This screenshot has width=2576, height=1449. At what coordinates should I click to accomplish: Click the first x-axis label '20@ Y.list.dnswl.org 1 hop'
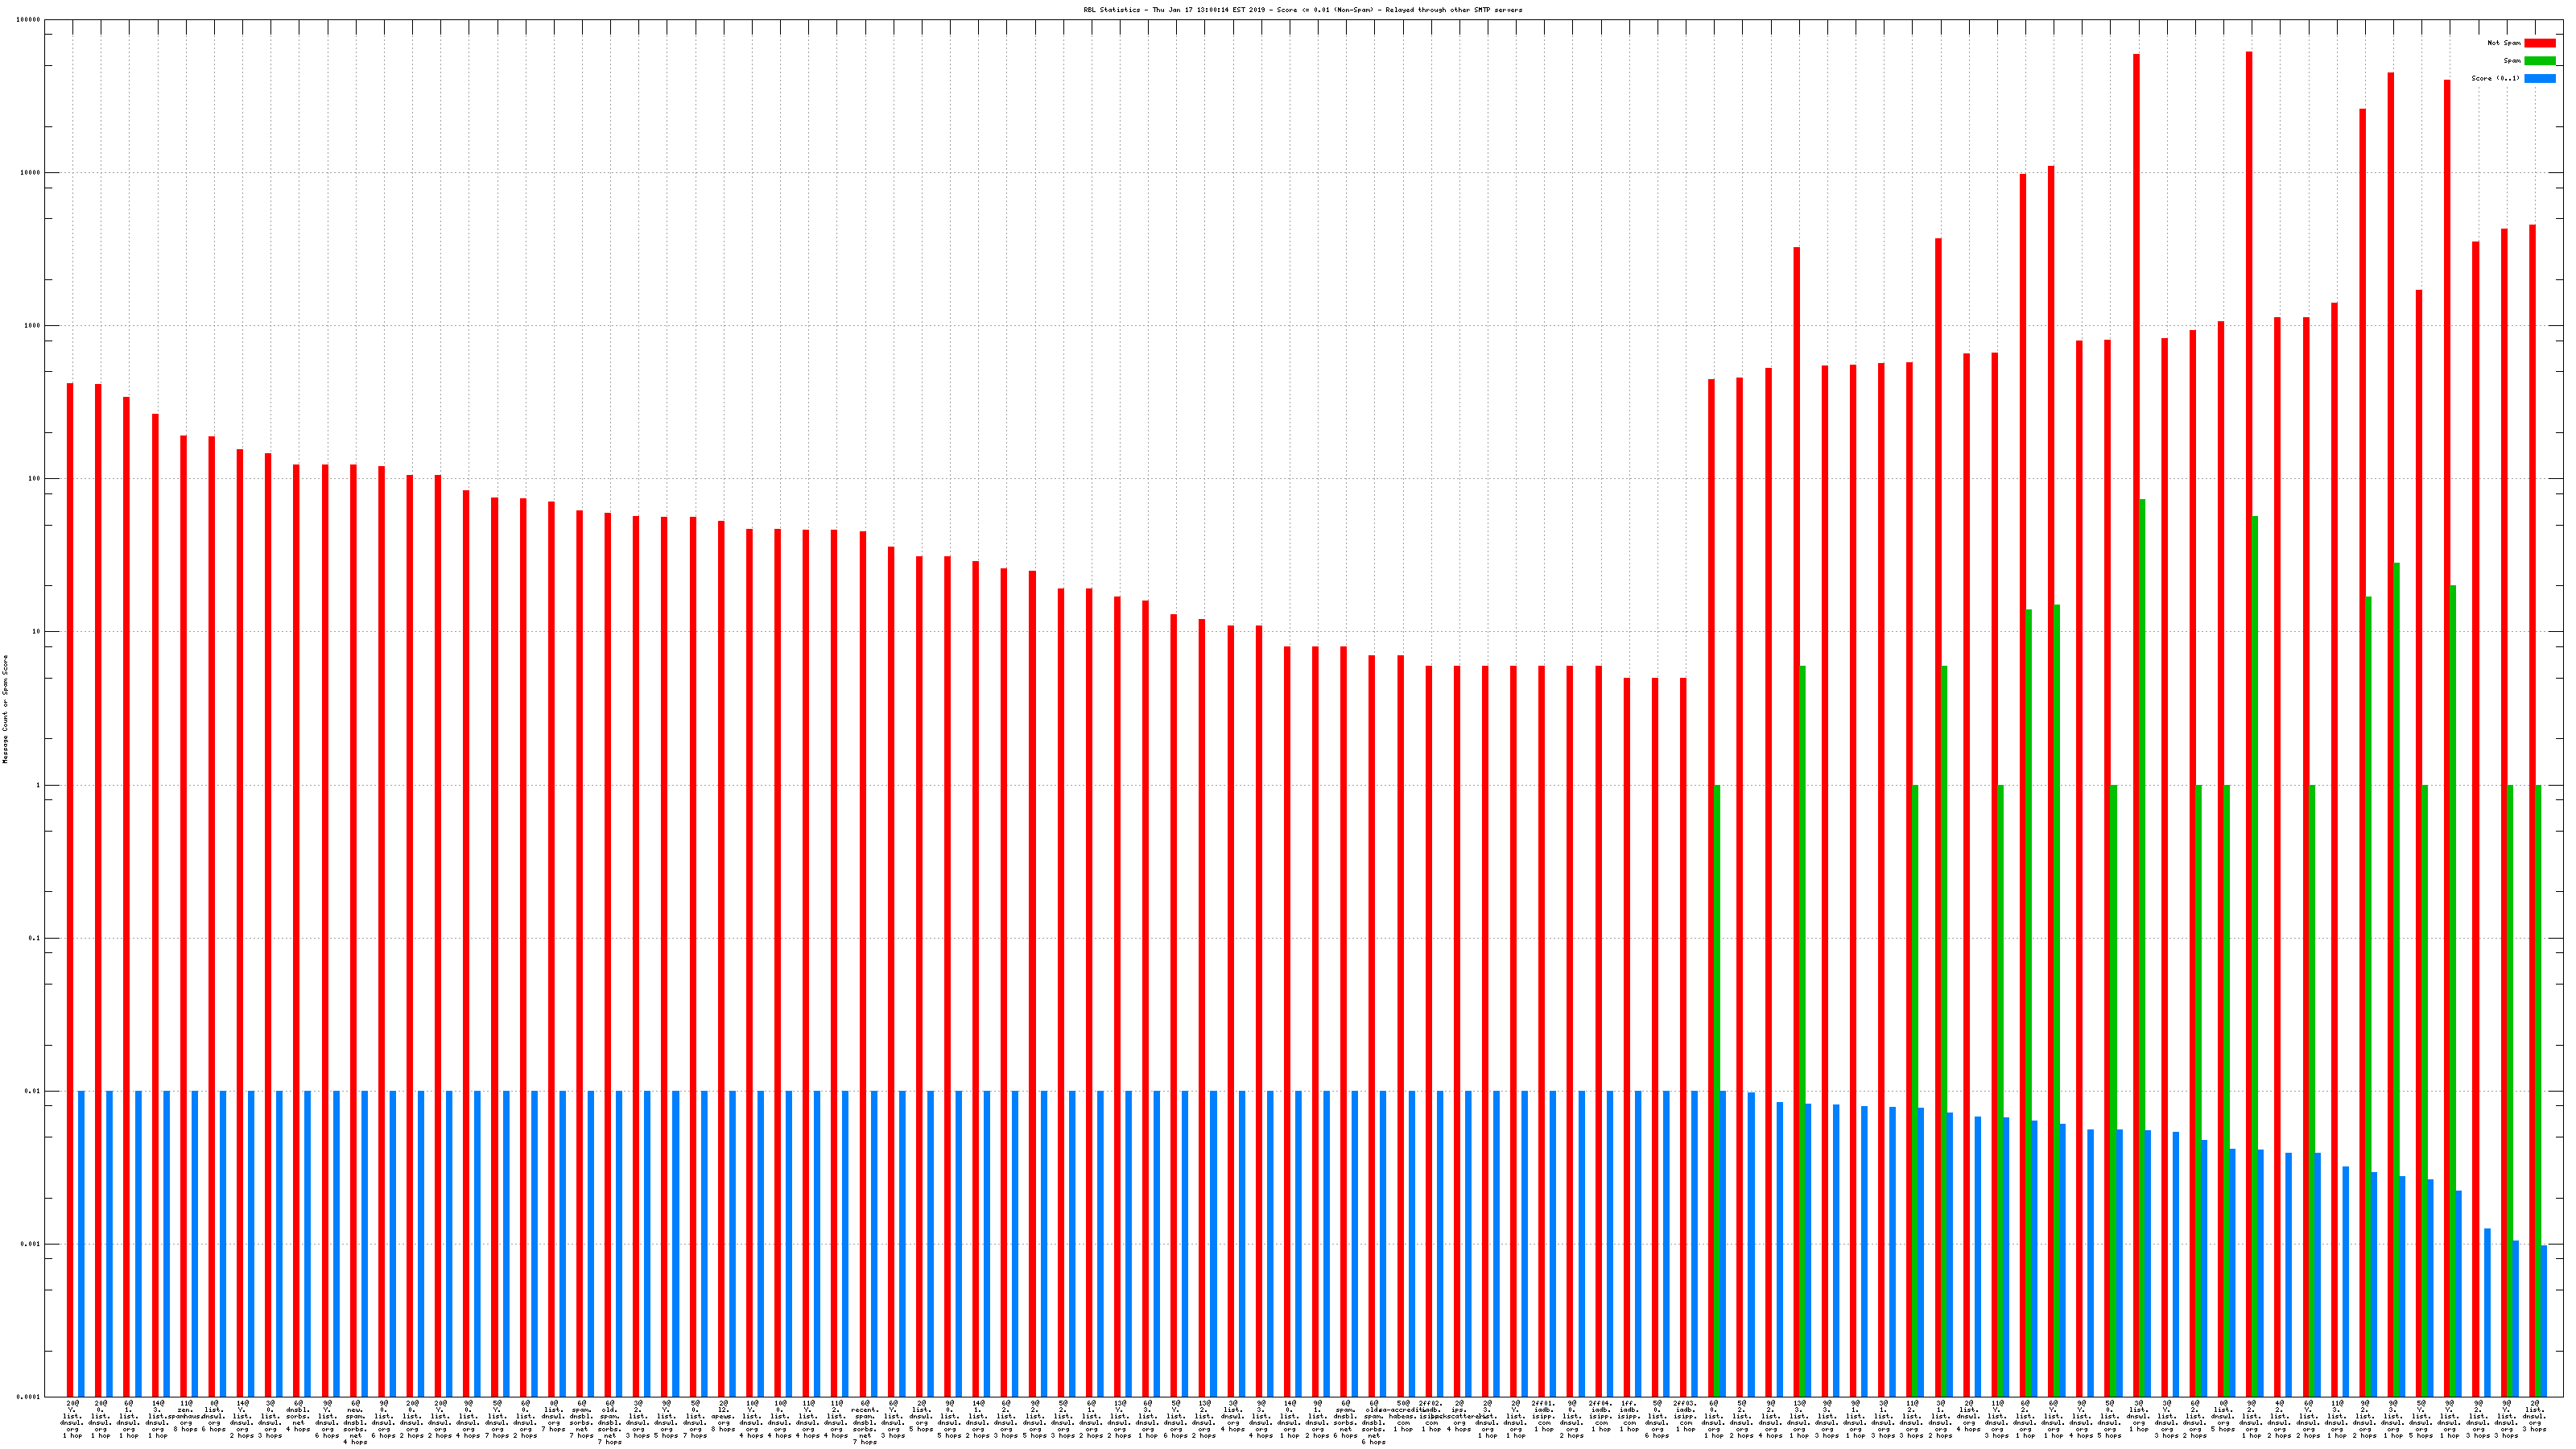72,1419
